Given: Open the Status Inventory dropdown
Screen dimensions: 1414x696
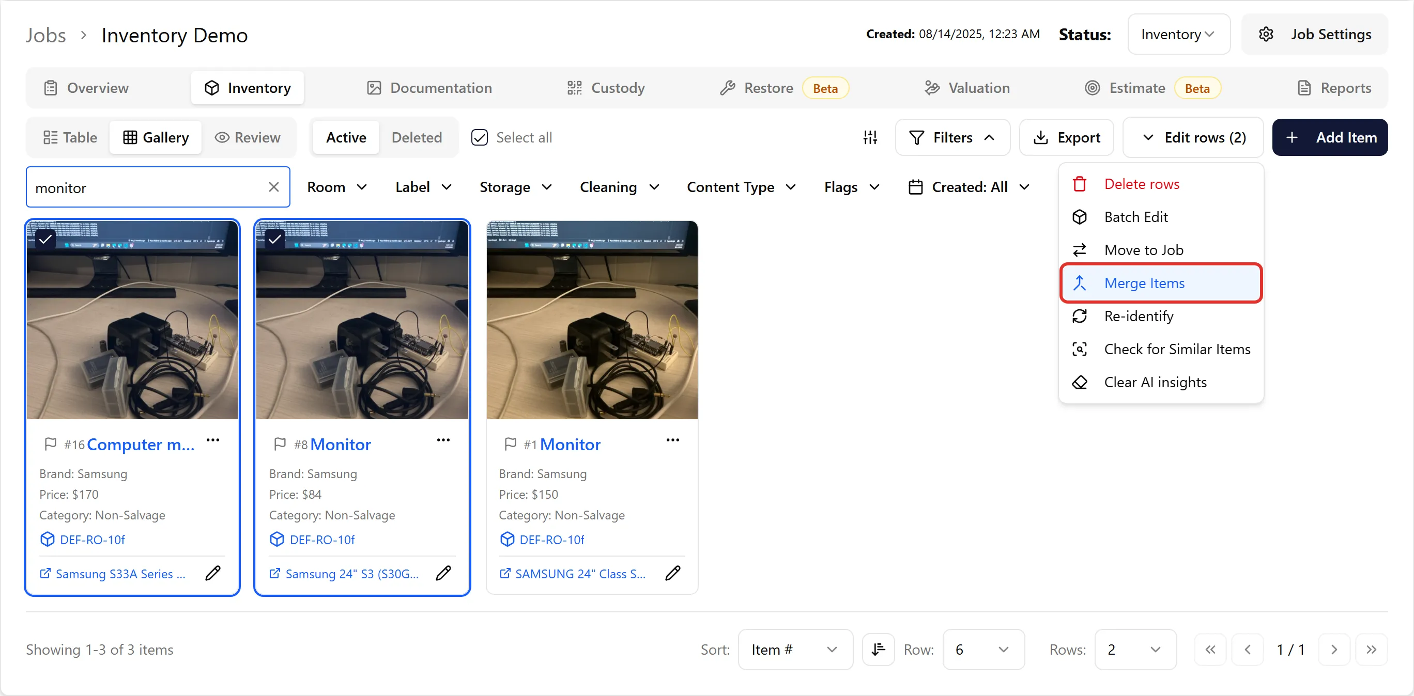Looking at the screenshot, I should tap(1178, 34).
